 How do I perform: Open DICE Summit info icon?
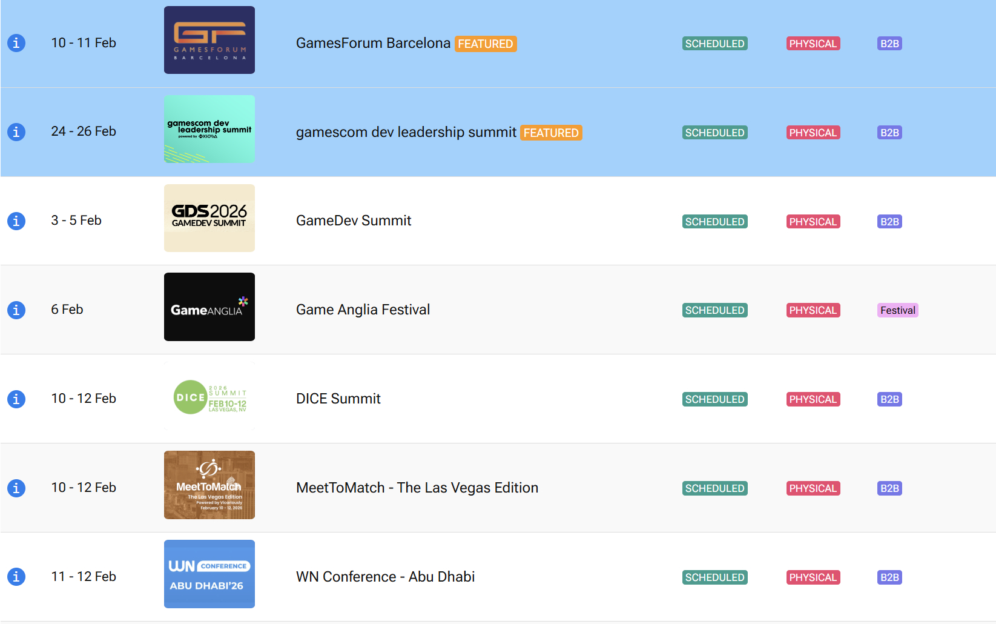point(16,399)
